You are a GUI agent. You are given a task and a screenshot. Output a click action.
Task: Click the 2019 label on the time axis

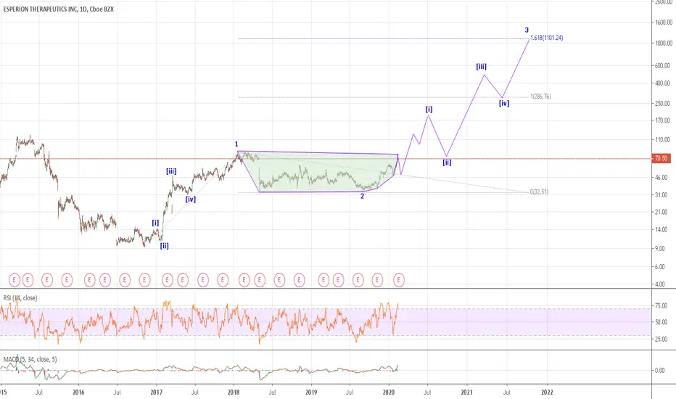pos(311,392)
